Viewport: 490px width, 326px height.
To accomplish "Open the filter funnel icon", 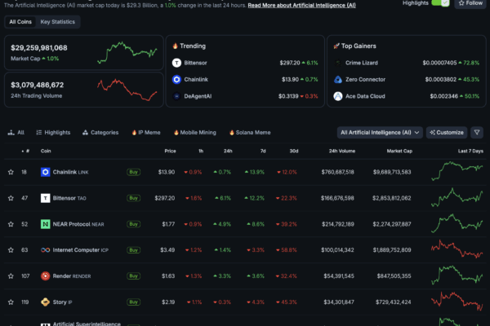I will pyautogui.click(x=477, y=132).
